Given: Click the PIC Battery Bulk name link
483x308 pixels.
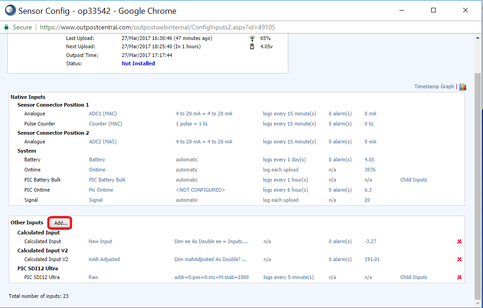Looking at the screenshot, I should [x=107, y=180].
